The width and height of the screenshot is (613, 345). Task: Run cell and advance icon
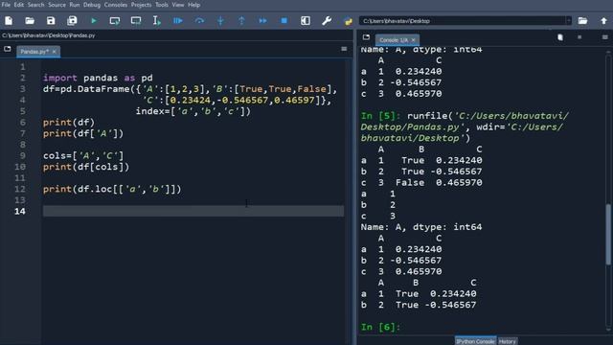[136, 21]
